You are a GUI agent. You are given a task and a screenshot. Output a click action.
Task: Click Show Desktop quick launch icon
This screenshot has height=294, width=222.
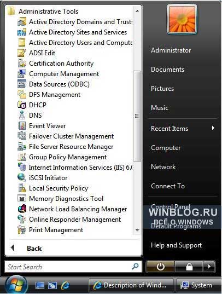tap(40, 286)
